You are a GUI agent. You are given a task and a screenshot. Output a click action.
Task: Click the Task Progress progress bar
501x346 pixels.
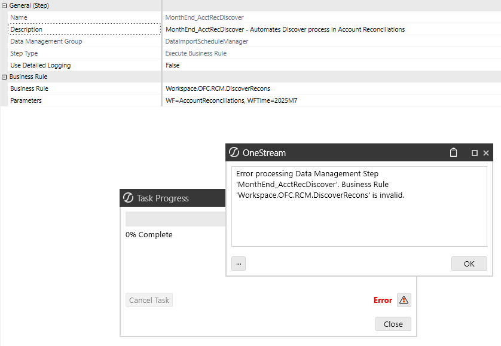pos(175,219)
